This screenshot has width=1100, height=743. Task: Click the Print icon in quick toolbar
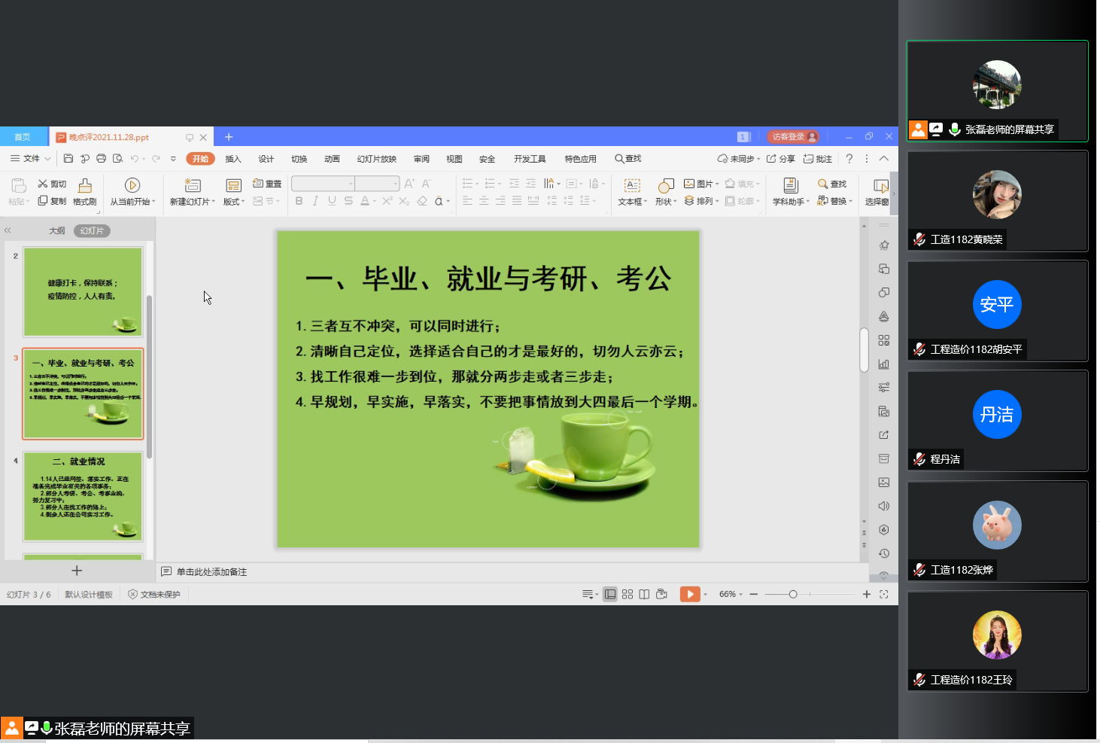click(x=101, y=159)
